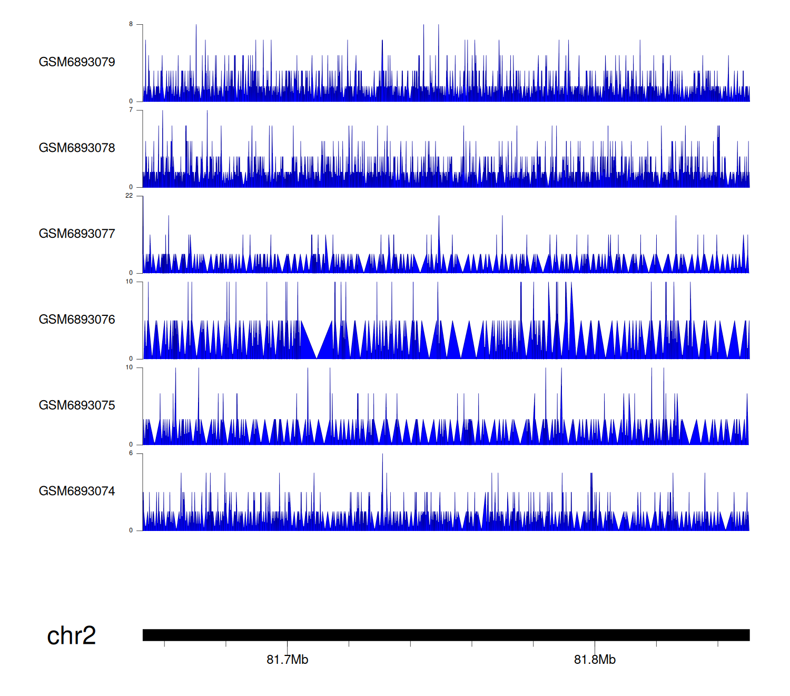Image resolution: width=790 pixels, height=696 pixels.
Task: Click the chr2 chromosome label
Action: (71, 635)
